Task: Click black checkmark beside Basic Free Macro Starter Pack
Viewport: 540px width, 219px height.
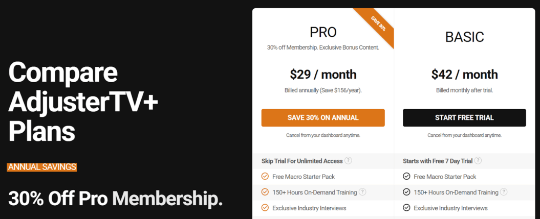Action: (x=406, y=177)
